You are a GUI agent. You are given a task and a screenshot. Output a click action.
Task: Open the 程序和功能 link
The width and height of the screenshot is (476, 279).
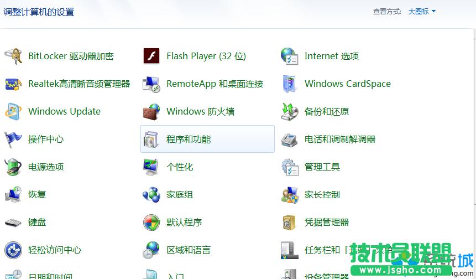(189, 139)
